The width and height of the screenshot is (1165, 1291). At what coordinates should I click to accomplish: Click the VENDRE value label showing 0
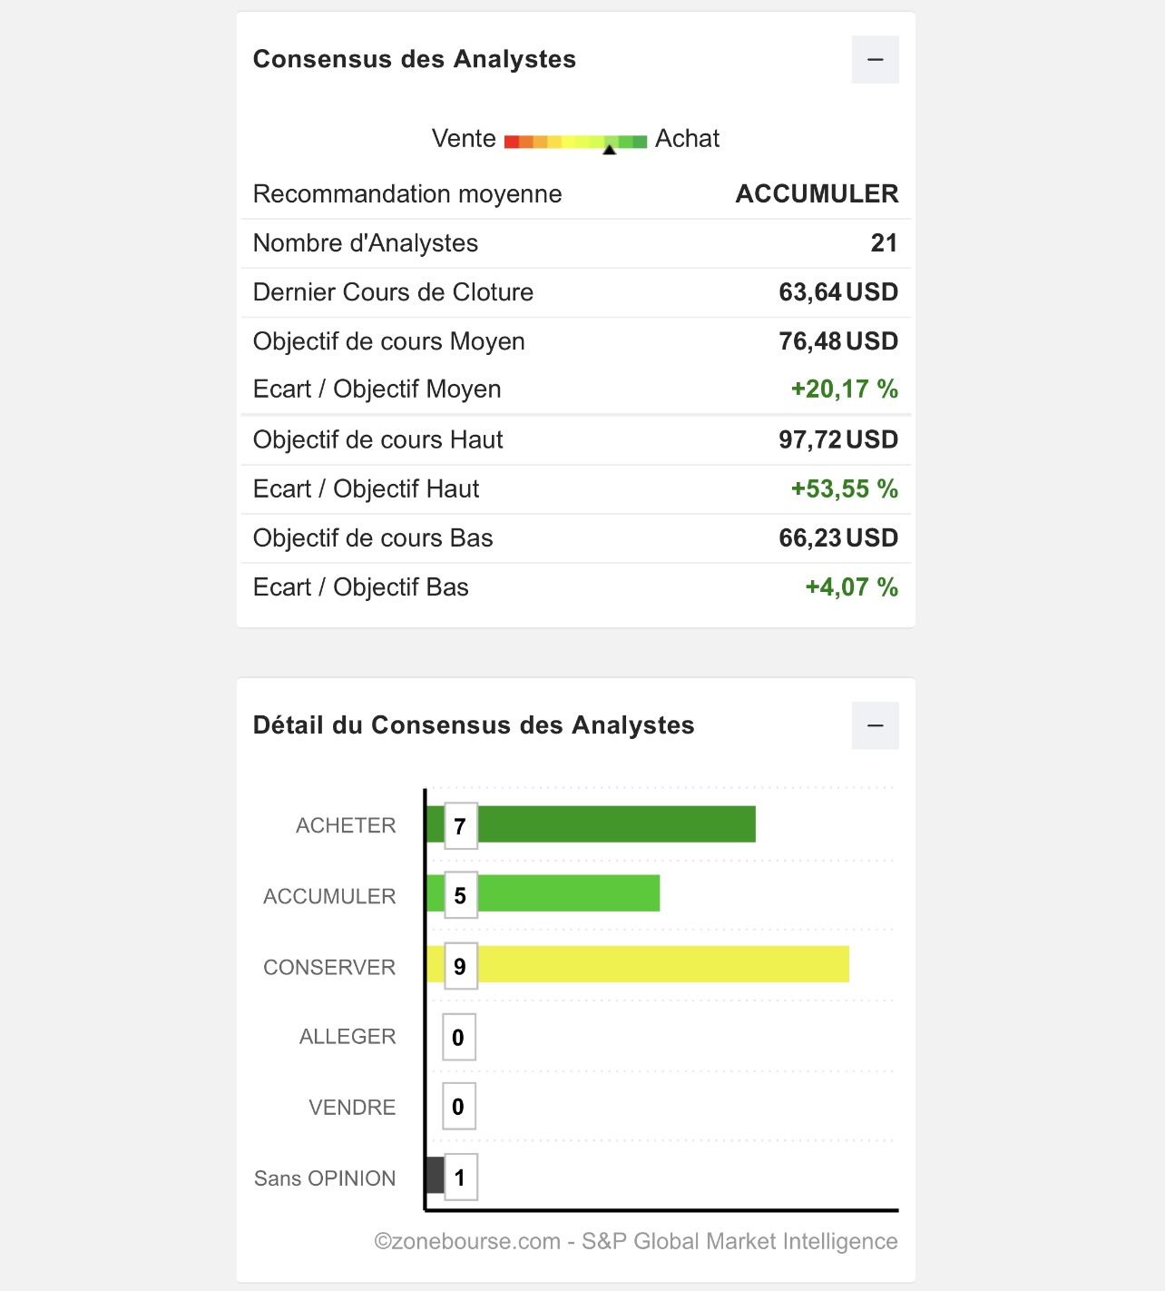click(x=458, y=1107)
